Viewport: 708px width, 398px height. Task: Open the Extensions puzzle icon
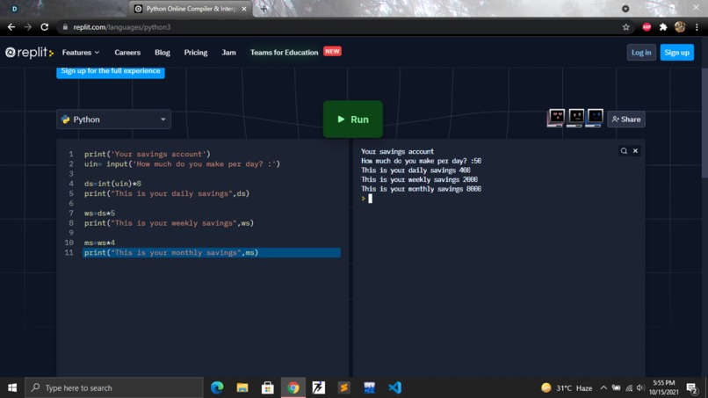663,27
